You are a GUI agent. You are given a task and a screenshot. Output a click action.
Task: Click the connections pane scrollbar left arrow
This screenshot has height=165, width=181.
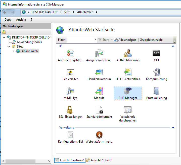(3, 161)
